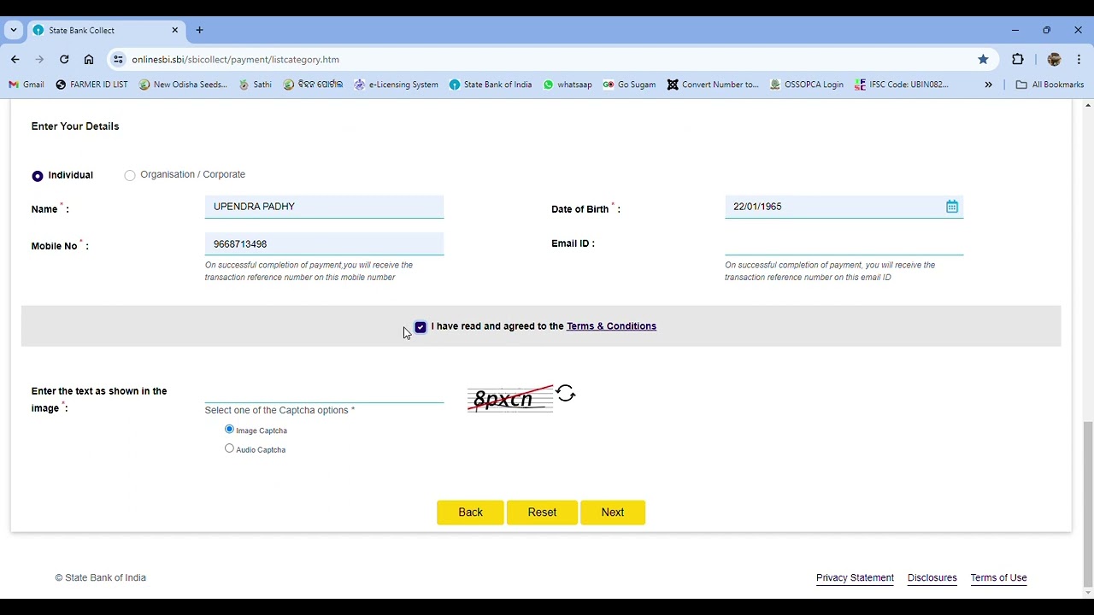This screenshot has height=615, width=1094.
Task: View site information for onlinesbi.sbi
Action: [118, 59]
